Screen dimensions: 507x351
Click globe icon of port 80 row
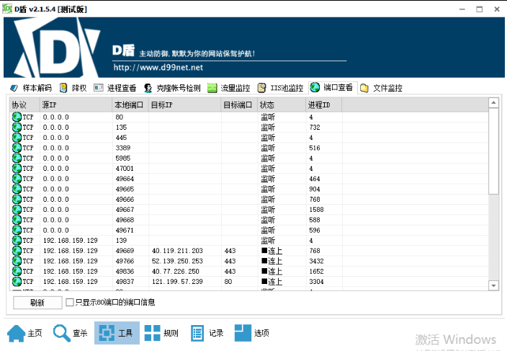tap(17, 117)
